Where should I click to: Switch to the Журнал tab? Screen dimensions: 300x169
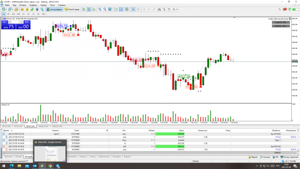[127, 157]
